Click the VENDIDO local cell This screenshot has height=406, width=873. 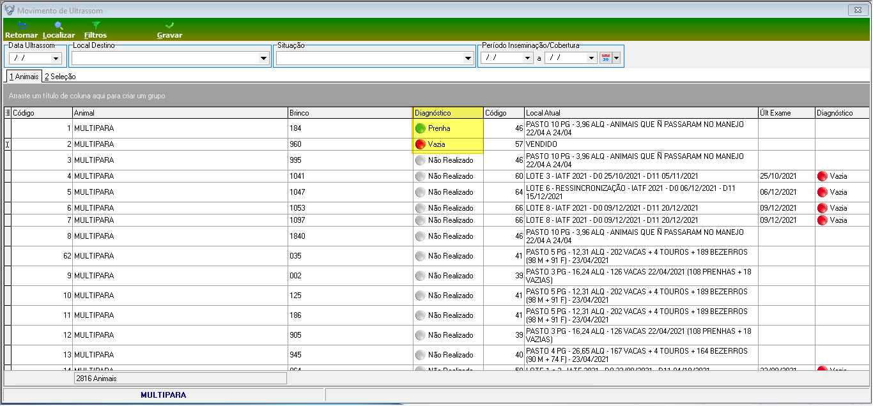tap(641, 144)
